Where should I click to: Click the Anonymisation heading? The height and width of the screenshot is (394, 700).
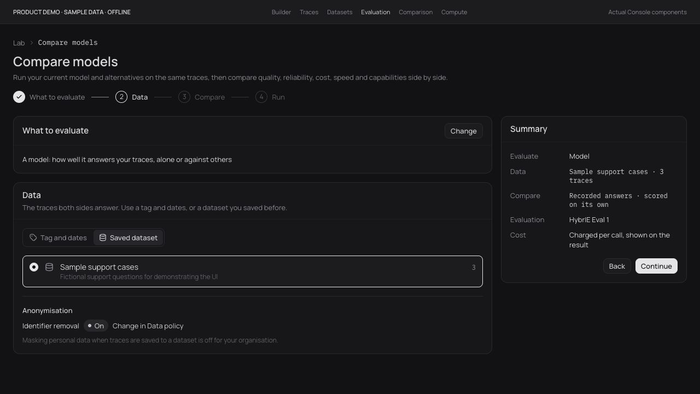coord(48,310)
